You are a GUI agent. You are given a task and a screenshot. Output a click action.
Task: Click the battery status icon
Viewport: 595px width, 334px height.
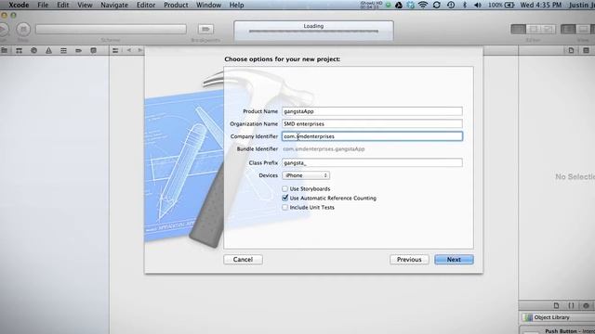pos(509,5)
